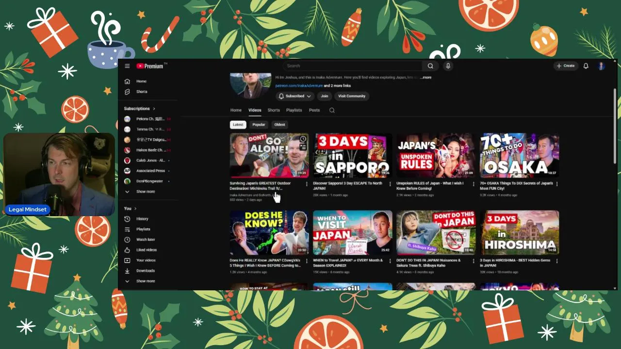621x349 pixels.
Task: Select the Latest filter chip
Action: 238,125
